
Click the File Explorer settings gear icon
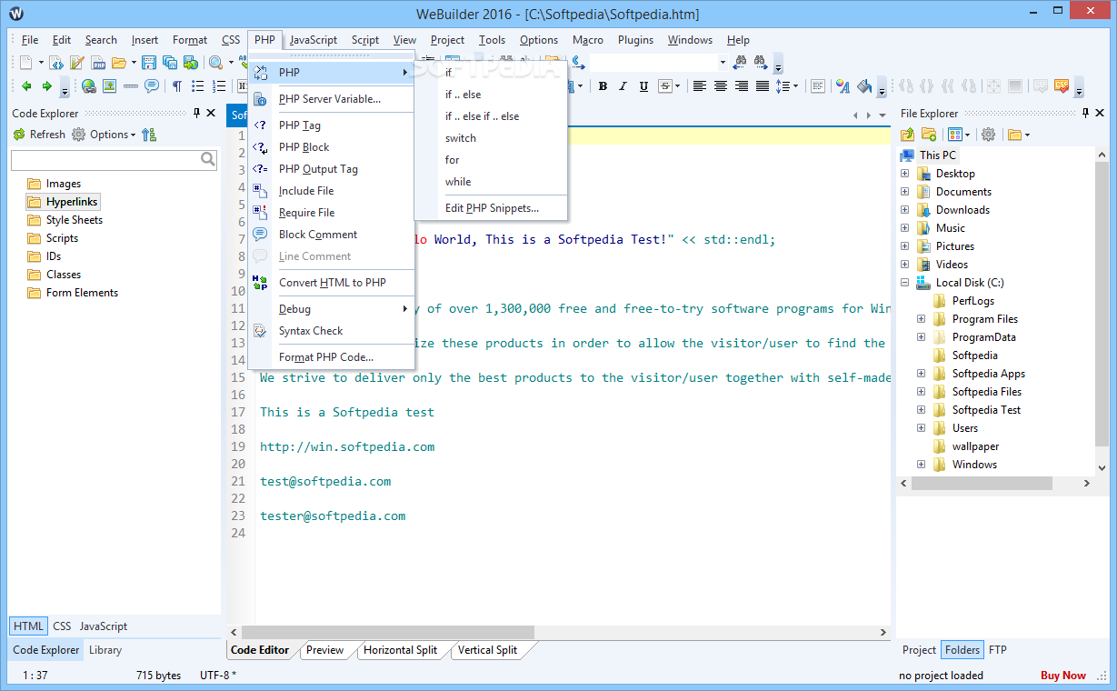988,135
